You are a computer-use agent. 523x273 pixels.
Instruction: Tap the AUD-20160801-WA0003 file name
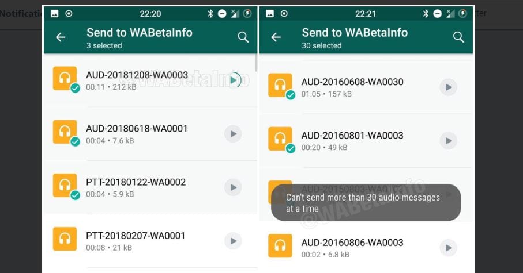(x=352, y=136)
